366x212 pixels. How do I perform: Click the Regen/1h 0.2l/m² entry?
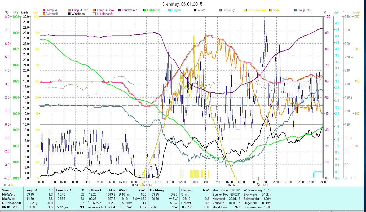click(258, 203)
